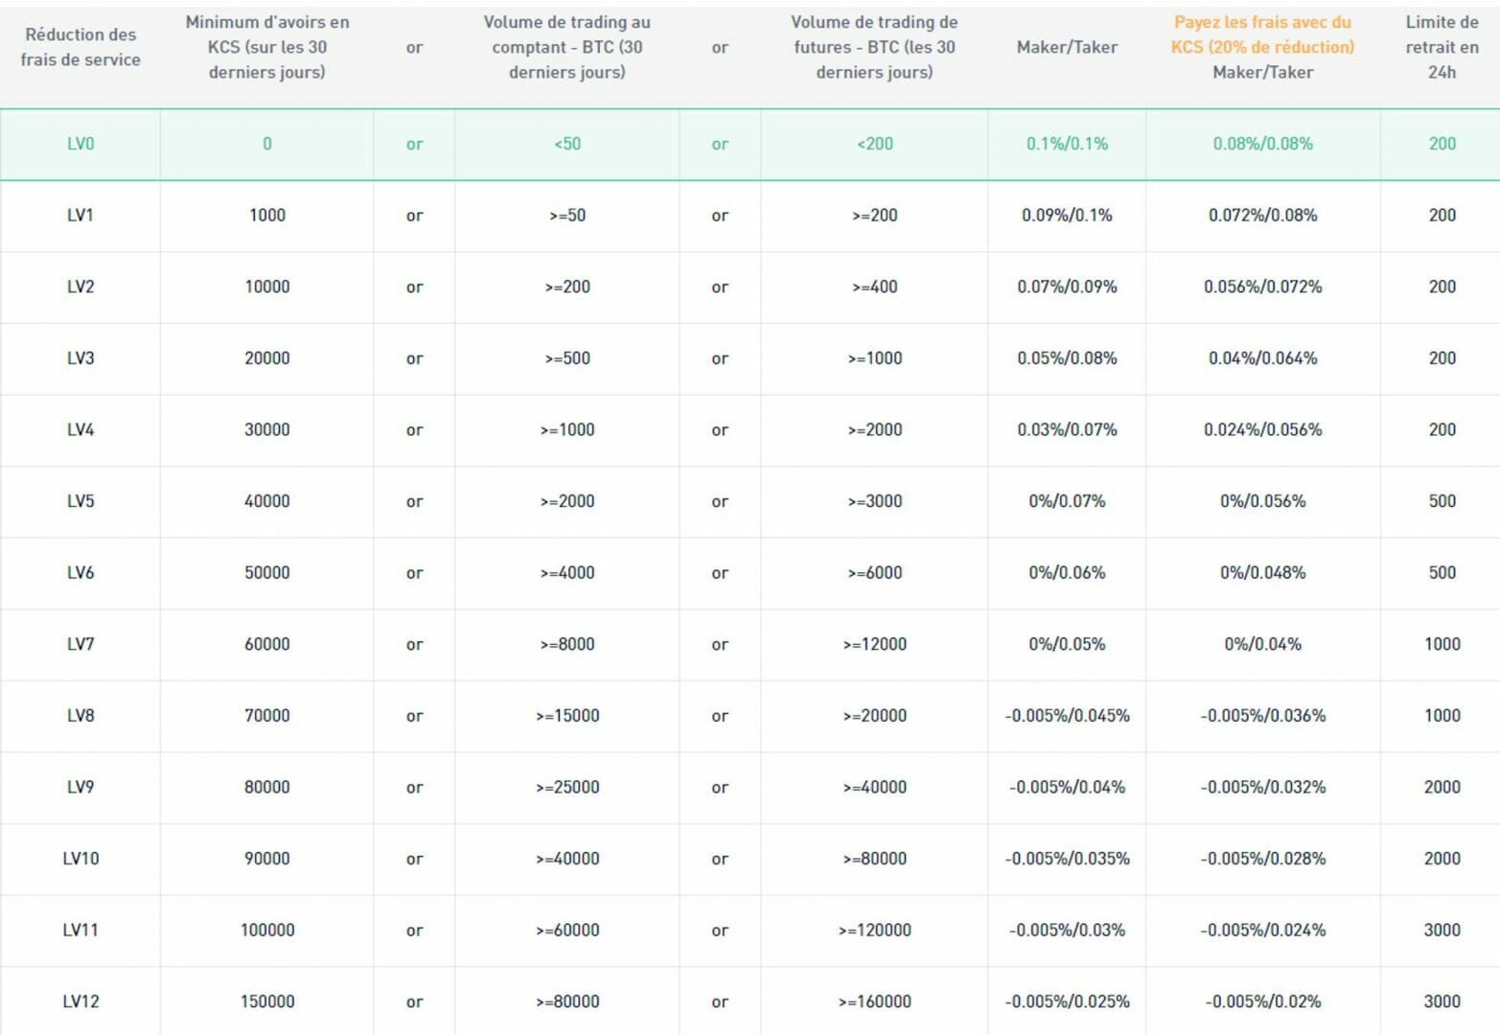This screenshot has width=1500, height=1035.
Task: Click the LV6 level cell
Action: pyautogui.click(x=81, y=572)
